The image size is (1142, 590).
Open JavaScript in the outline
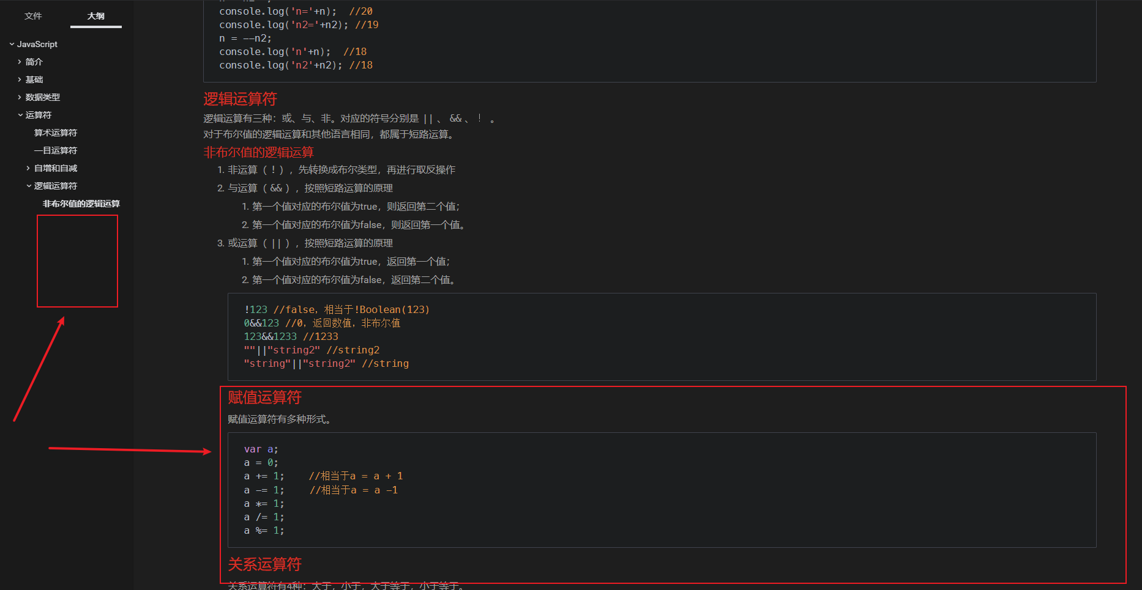tap(37, 44)
